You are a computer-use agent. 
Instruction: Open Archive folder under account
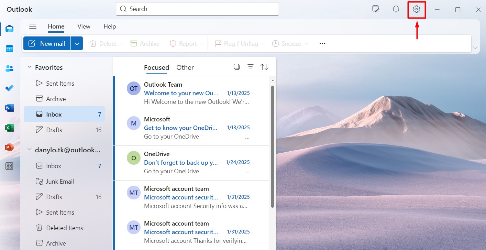click(64, 243)
